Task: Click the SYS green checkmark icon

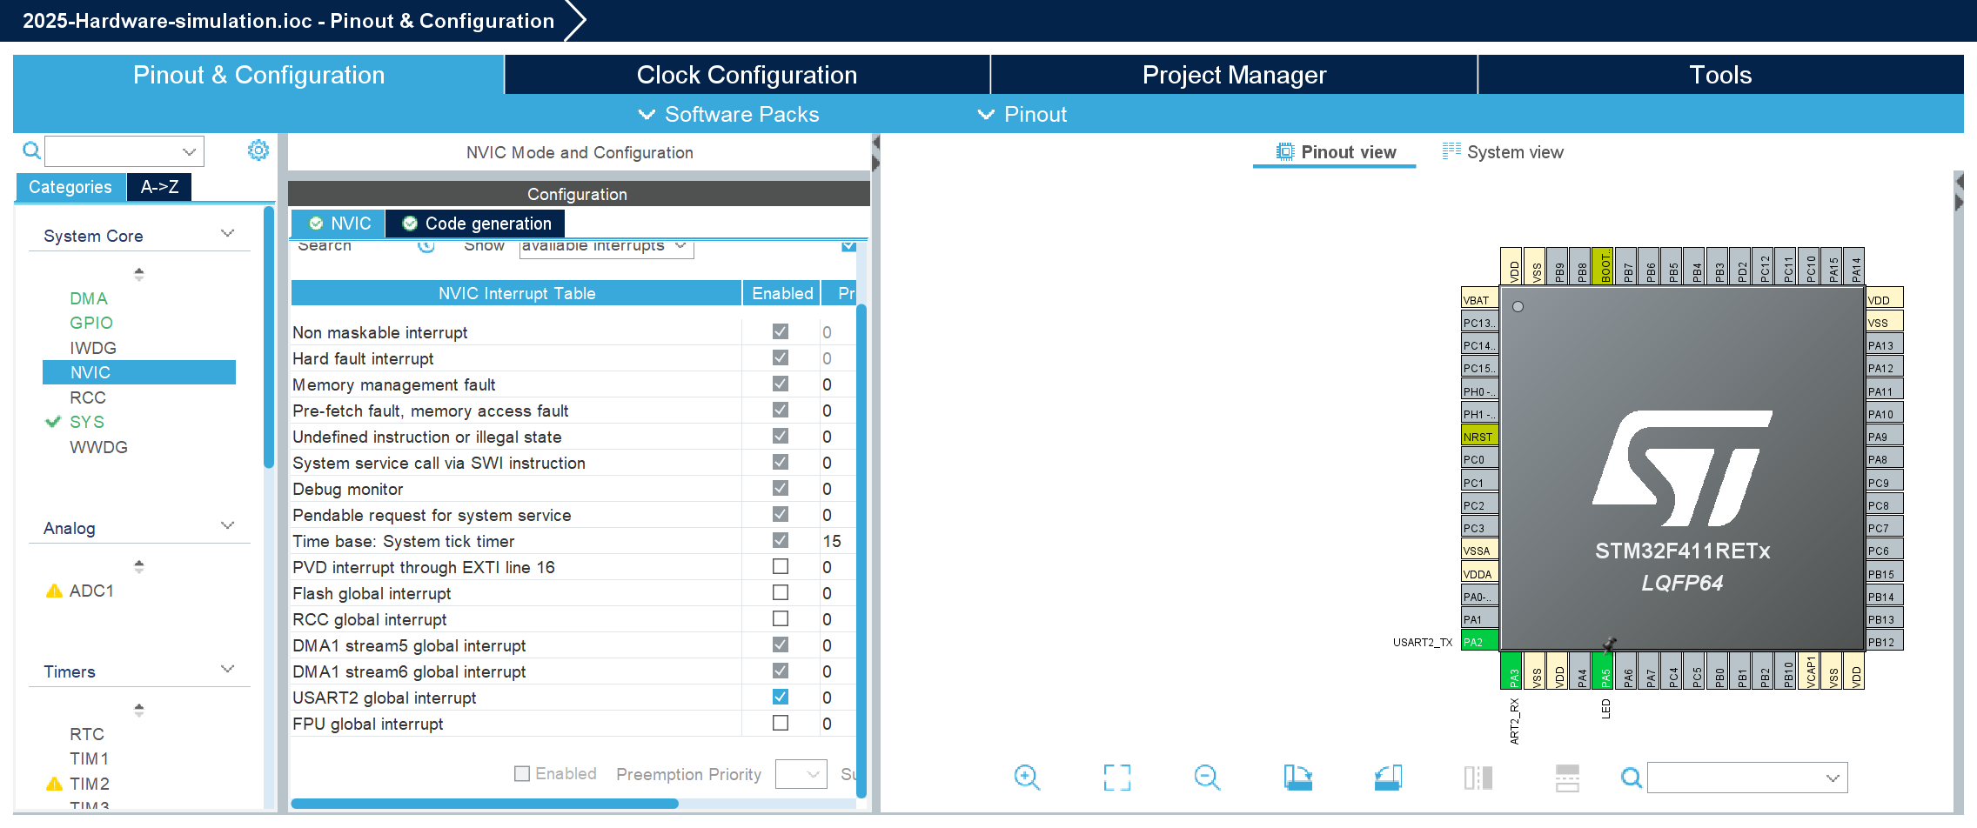Action: click(x=53, y=422)
